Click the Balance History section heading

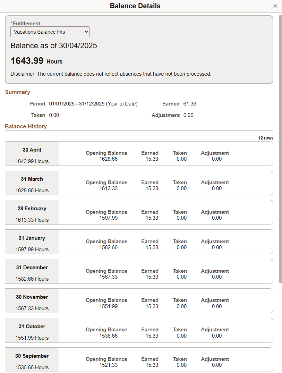point(26,126)
